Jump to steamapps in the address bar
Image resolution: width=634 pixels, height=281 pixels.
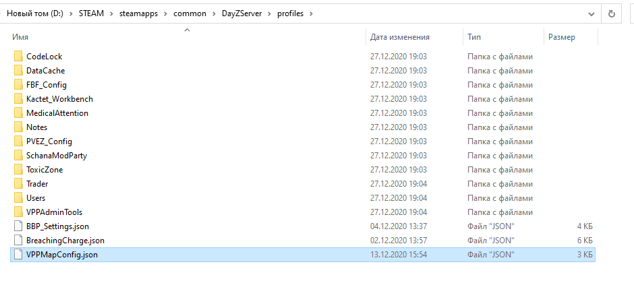[x=138, y=13]
